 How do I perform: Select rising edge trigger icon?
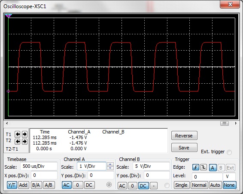tap(196, 167)
